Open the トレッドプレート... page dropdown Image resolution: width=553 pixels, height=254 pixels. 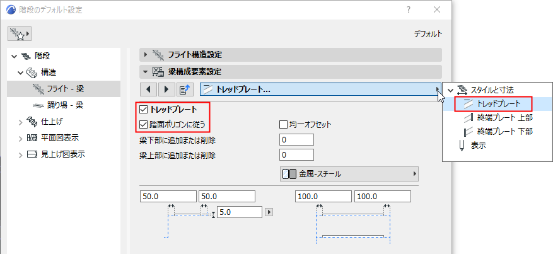tap(320, 89)
